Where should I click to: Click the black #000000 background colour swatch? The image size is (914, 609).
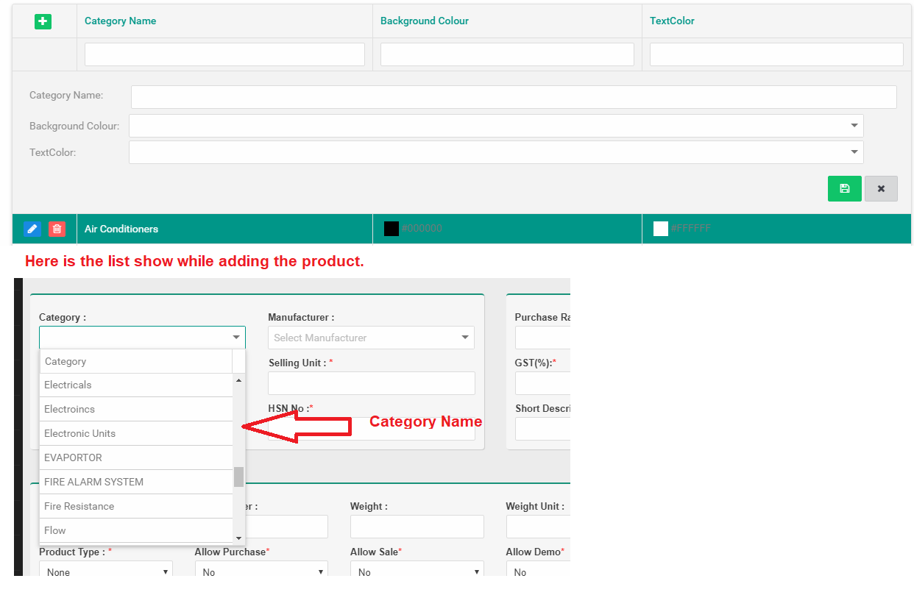(x=392, y=229)
